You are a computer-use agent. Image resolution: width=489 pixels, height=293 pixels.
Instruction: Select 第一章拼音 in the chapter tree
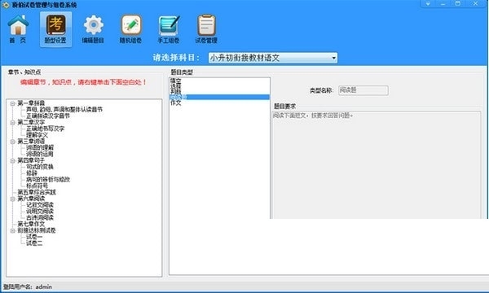[x=31, y=103]
